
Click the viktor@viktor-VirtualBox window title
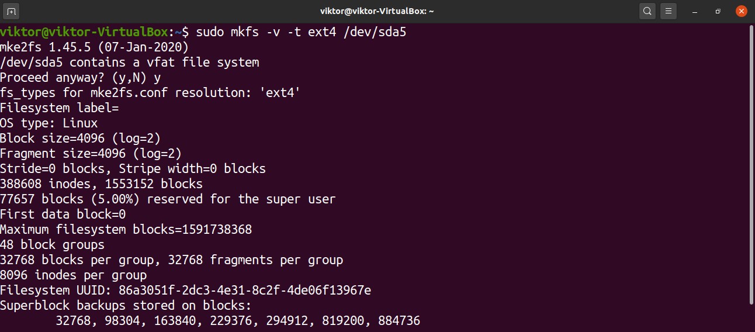[377, 11]
